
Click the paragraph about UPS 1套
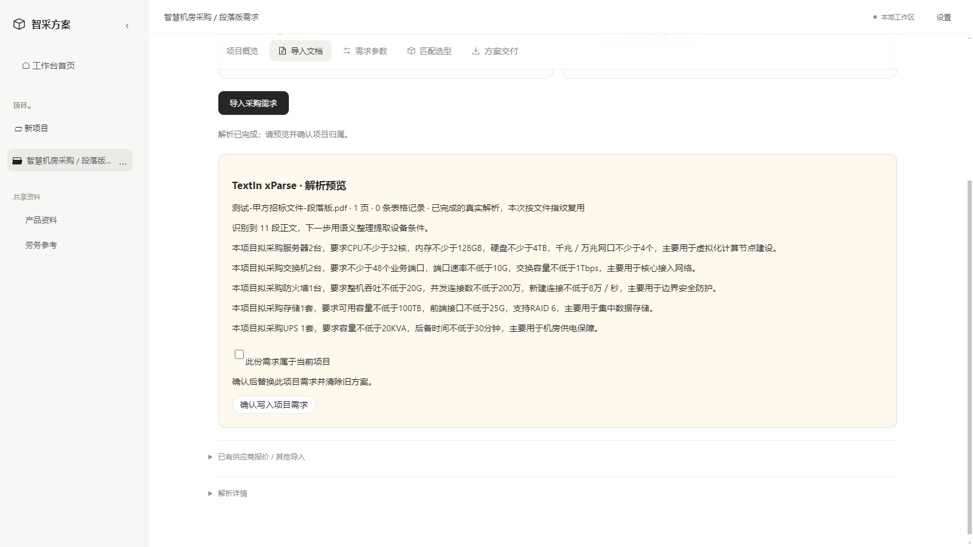(417, 328)
